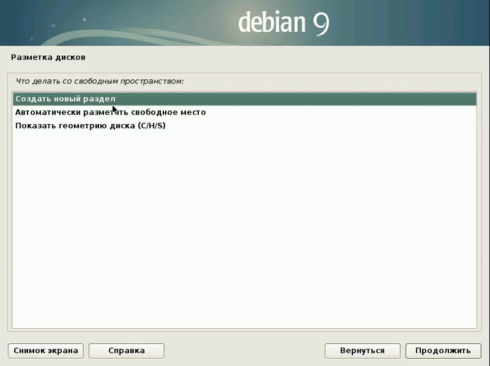Select "Создать новый раздел" list option
This screenshot has height=366, width=490.
[65, 98]
